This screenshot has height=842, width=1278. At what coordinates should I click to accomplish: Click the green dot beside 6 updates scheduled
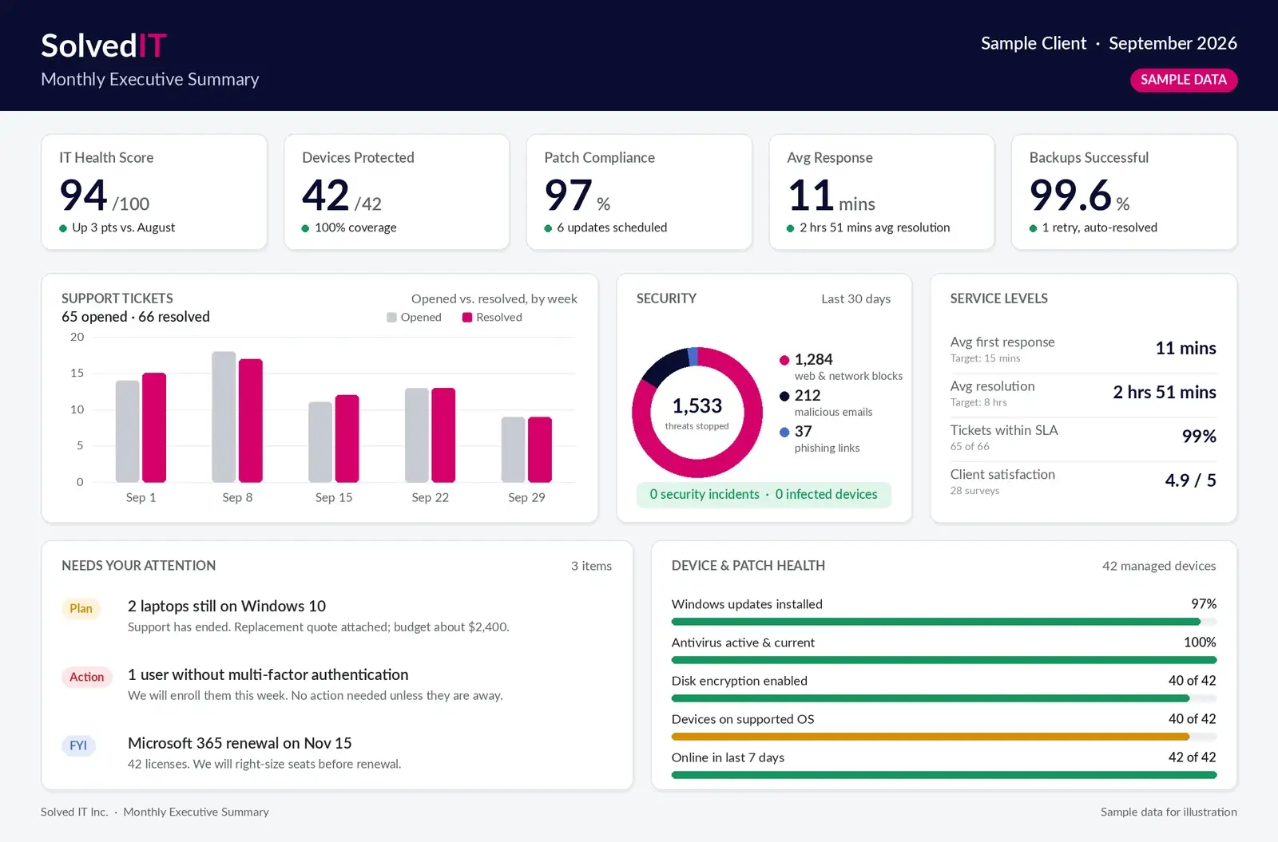click(548, 228)
